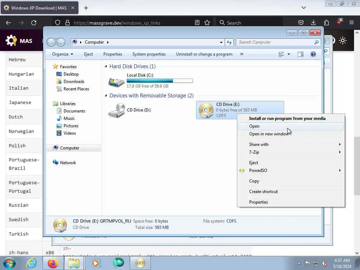Collapse the Hard Disk Drives group
Screen dimensions: 360x270
click(106, 66)
